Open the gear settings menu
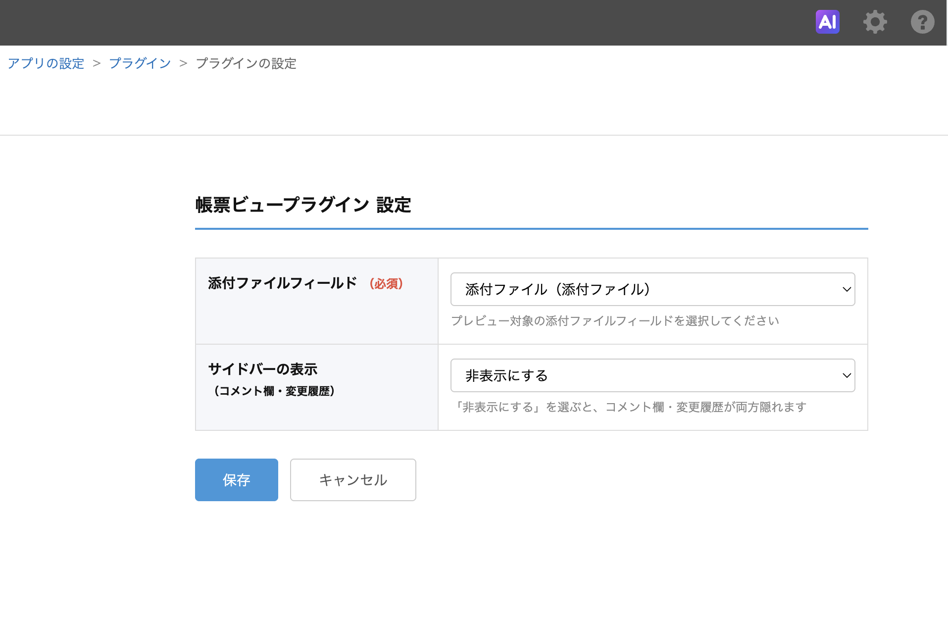Image resolution: width=948 pixels, height=625 pixels. [x=875, y=22]
